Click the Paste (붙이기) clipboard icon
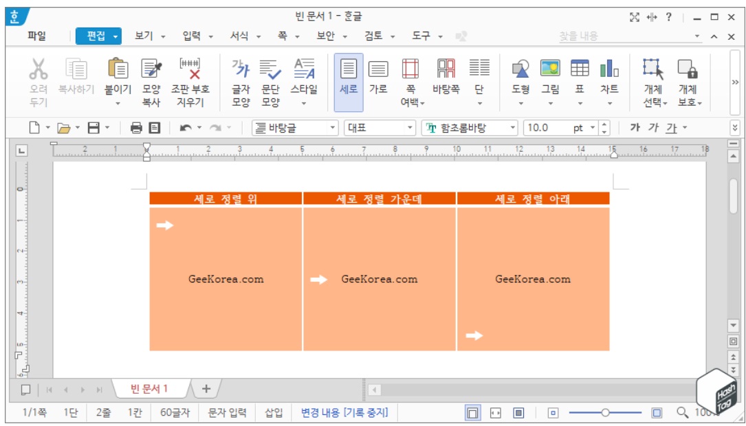This screenshot has width=746, height=426. coord(118,69)
